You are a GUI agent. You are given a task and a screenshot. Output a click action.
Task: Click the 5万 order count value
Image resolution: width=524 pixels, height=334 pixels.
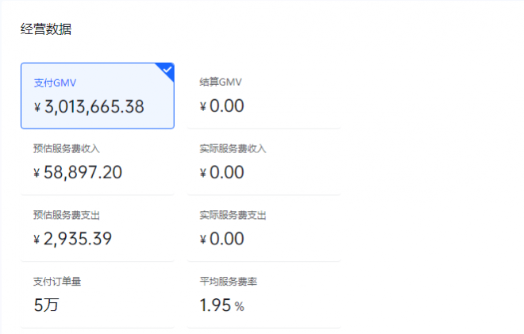pos(46,305)
